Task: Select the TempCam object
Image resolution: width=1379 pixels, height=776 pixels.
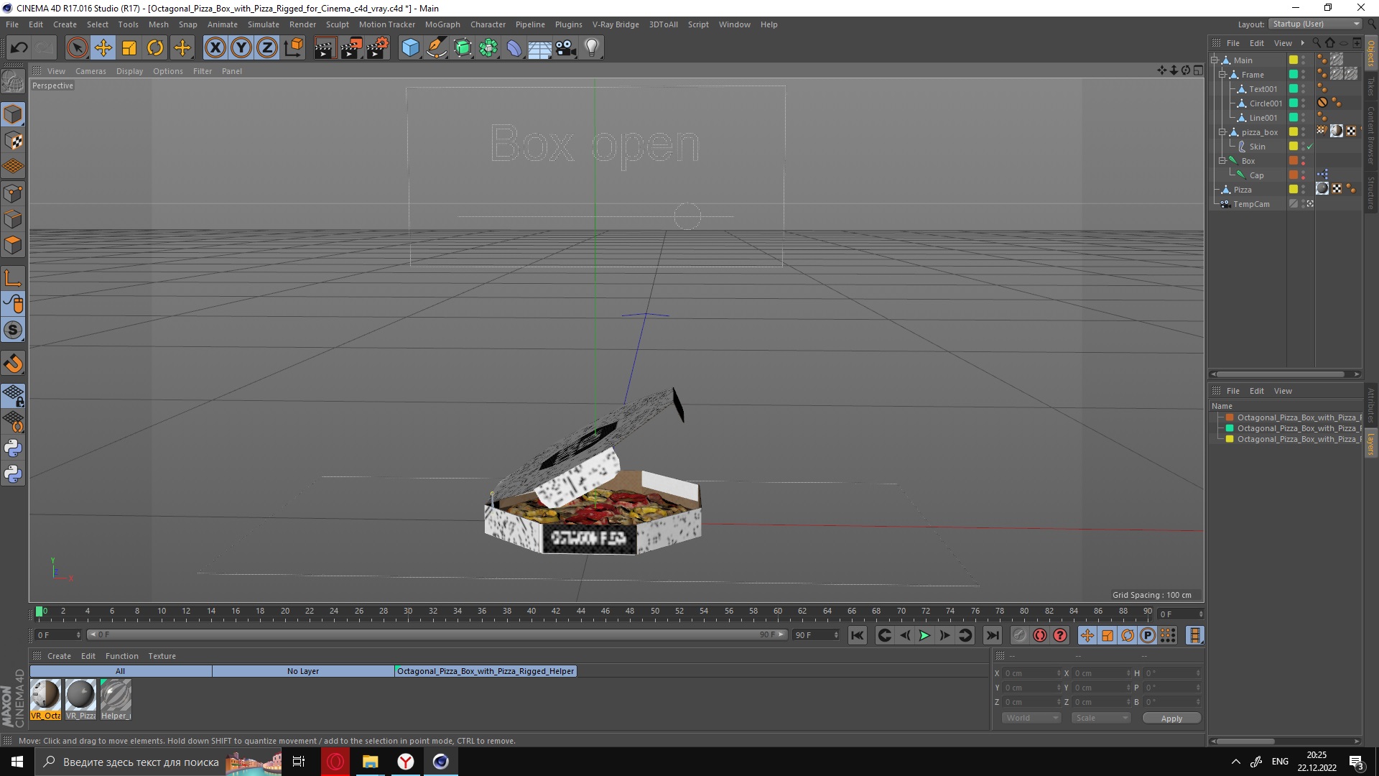Action: click(x=1251, y=204)
